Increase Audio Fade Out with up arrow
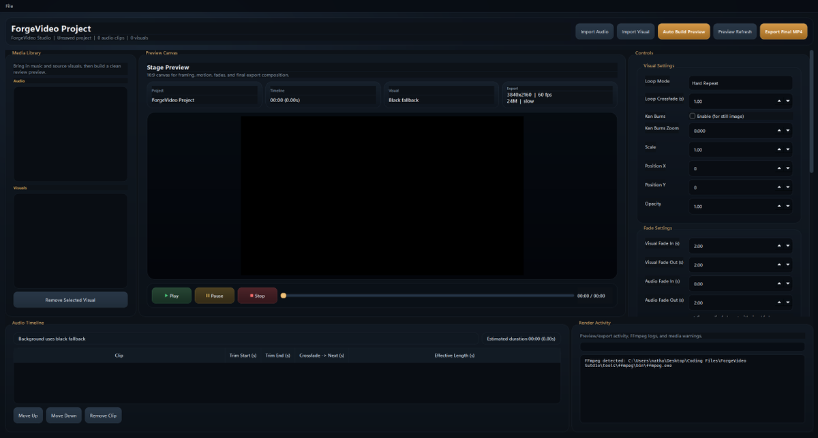The image size is (818, 438). tap(779, 302)
